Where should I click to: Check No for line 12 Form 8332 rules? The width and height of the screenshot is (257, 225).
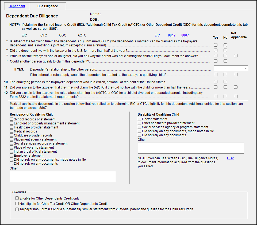point(225,97)
